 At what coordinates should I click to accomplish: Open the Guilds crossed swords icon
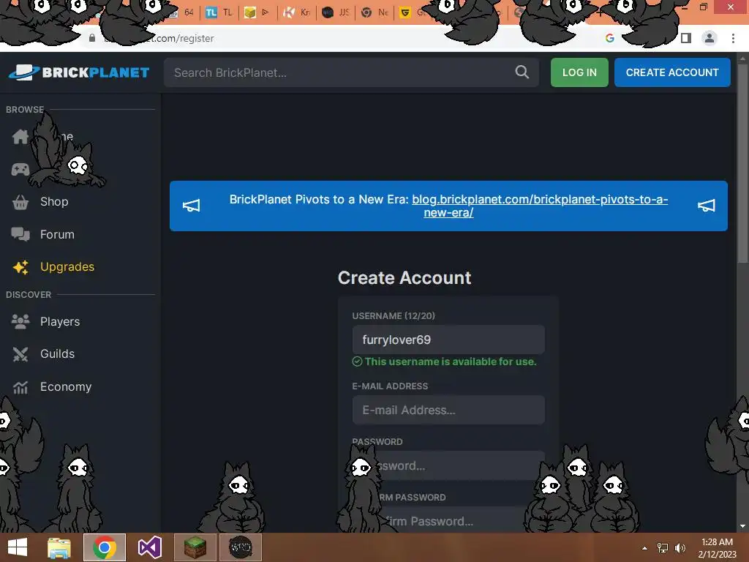click(x=20, y=354)
